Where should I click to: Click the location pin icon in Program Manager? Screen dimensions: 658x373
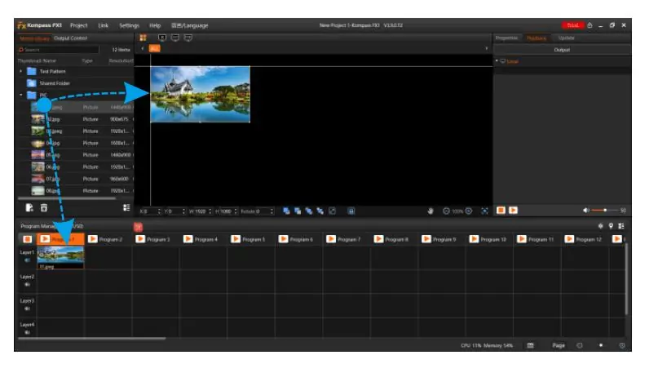tap(611, 226)
